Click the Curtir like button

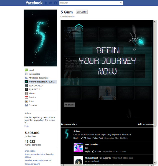[x=82, y=12]
